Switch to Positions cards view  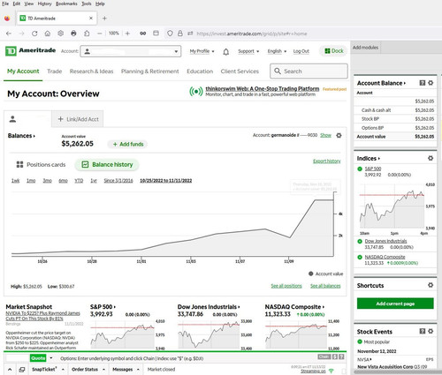coord(41,164)
